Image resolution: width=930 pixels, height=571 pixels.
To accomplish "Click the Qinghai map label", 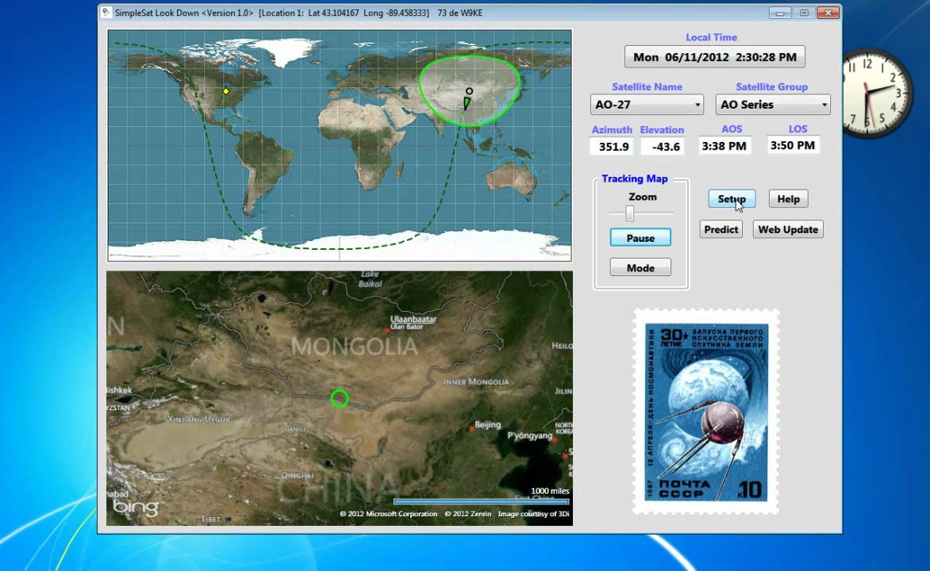I will pos(297,476).
